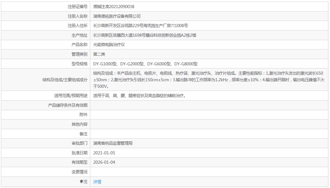
Task: Click the 附件 label
Action: point(83,115)
